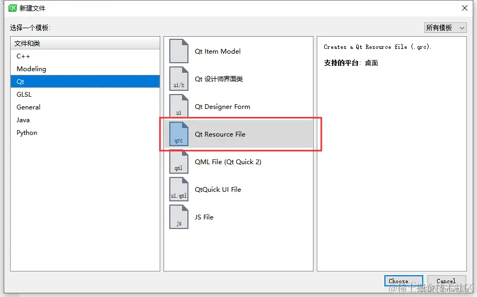Viewport: 477px width, 297px height.
Task: Select the Java category
Action: [85, 120]
